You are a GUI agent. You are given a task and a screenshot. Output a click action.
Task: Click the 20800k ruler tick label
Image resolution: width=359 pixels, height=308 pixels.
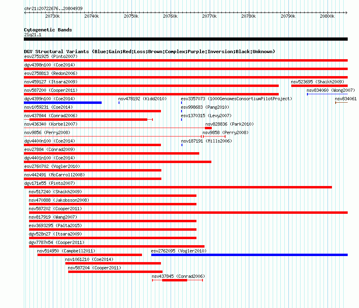click(x=327, y=16)
